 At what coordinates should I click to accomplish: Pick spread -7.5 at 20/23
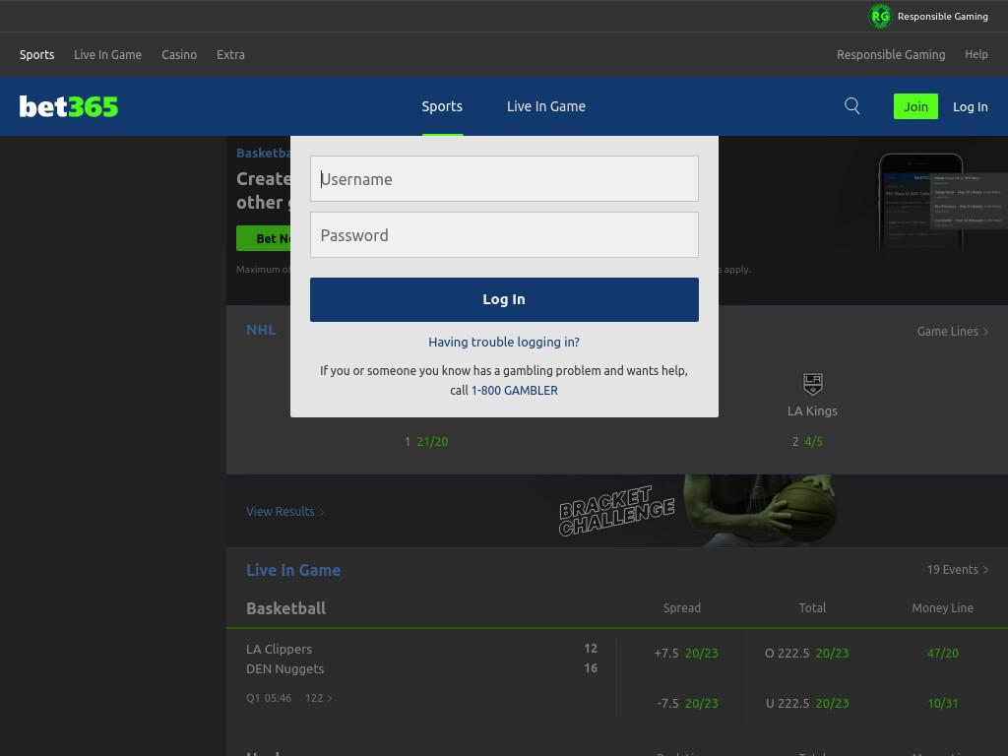pyautogui.click(x=687, y=703)
